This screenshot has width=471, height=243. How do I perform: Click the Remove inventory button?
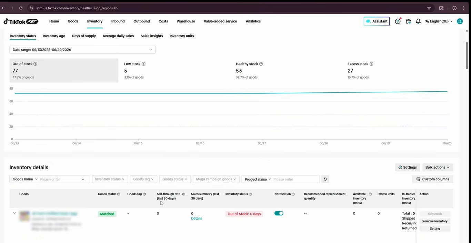click(x=435, y=221)
